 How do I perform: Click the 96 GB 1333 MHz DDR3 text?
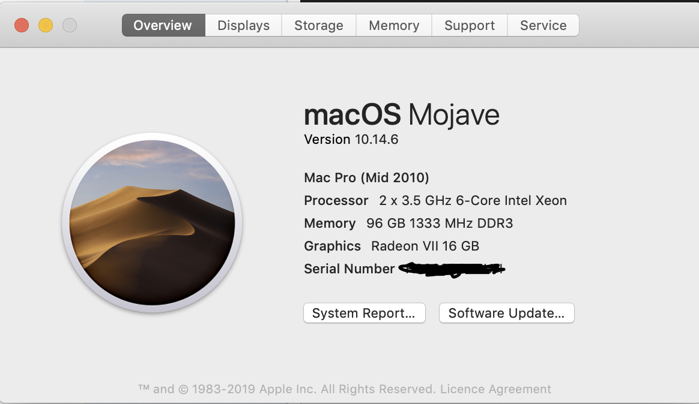[440, 223]
